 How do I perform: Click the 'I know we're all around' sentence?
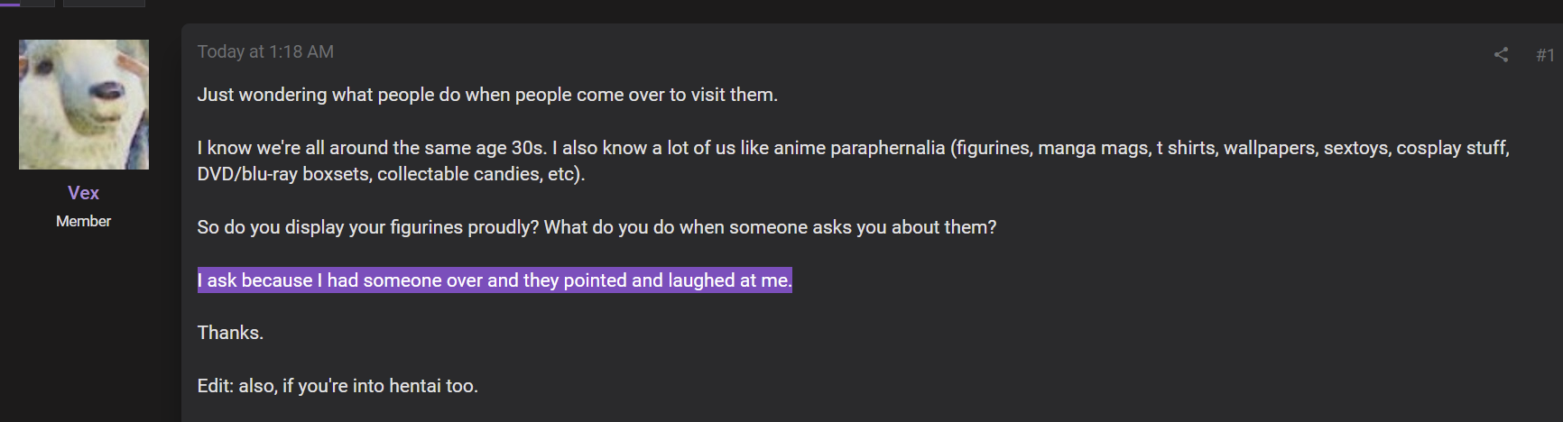372,148
